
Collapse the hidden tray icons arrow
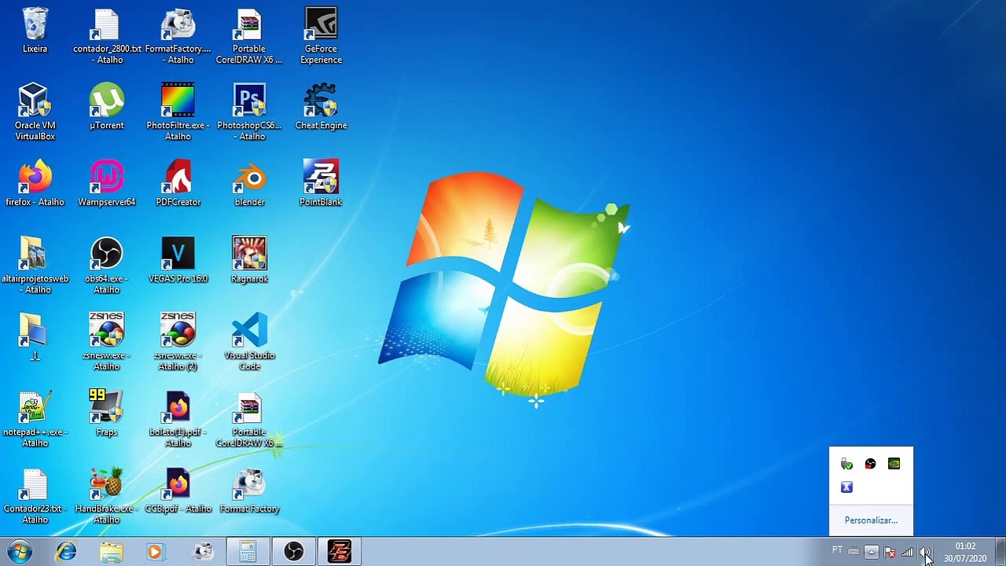tap(871, 552)
